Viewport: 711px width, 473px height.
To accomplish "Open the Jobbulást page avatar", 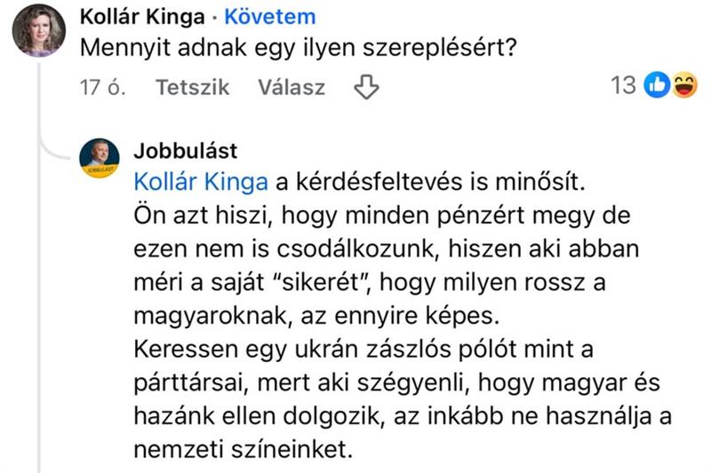I will pos(100,157).
